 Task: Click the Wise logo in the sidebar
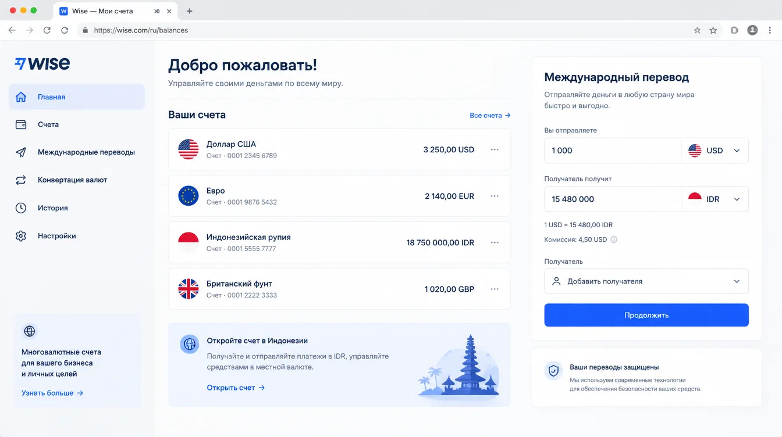point(42,63)
